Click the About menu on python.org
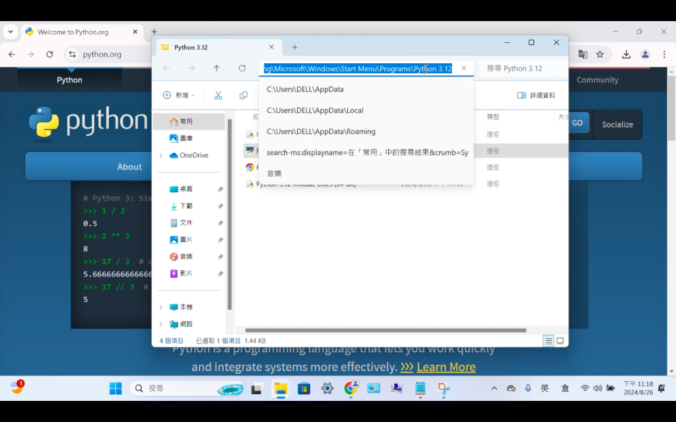This screenshot has height=422, width=676. point(129,167)
